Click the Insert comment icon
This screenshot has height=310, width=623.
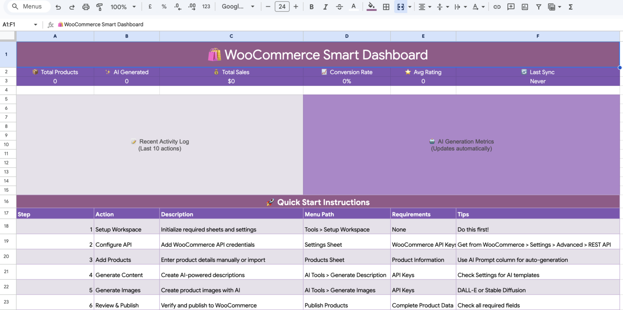coord(511,7)
